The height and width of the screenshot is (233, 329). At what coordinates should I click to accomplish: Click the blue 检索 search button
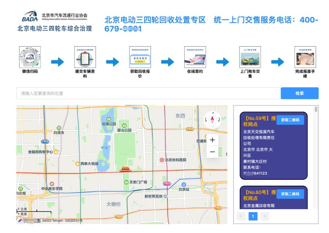[x=300, y=93]
